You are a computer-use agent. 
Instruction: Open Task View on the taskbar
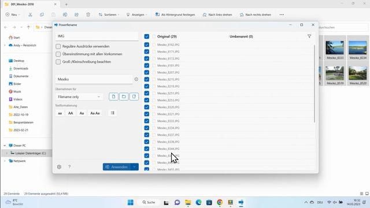pyautogui.click(x=166, y=202)
